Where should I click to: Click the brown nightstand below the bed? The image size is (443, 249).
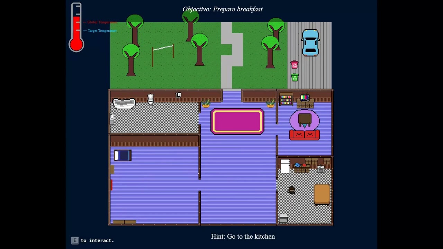coord(112,169)
